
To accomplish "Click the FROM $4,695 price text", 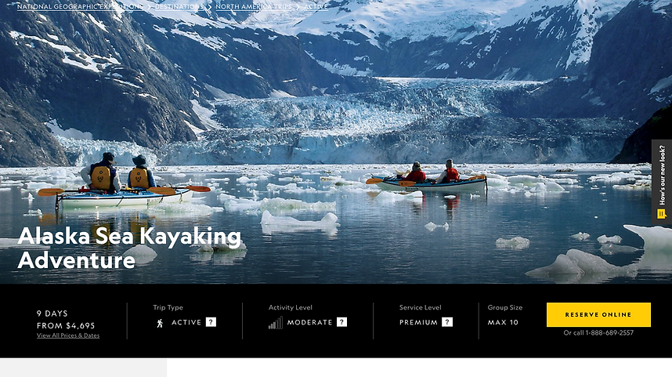I will click(x=66, y=325).
